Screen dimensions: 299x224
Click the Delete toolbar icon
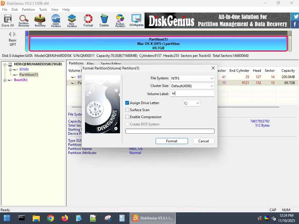click(104, 21)
